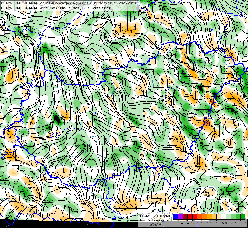Click the legend swatch between -3.5 and -3
Image resolution: width=248 pixels, height=228 pixels.
tap(195, 217)
